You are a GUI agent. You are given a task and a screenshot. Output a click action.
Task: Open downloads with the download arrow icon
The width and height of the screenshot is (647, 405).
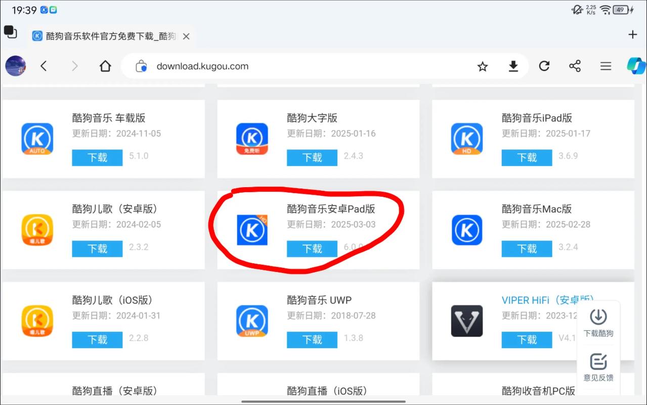(513, 66)
